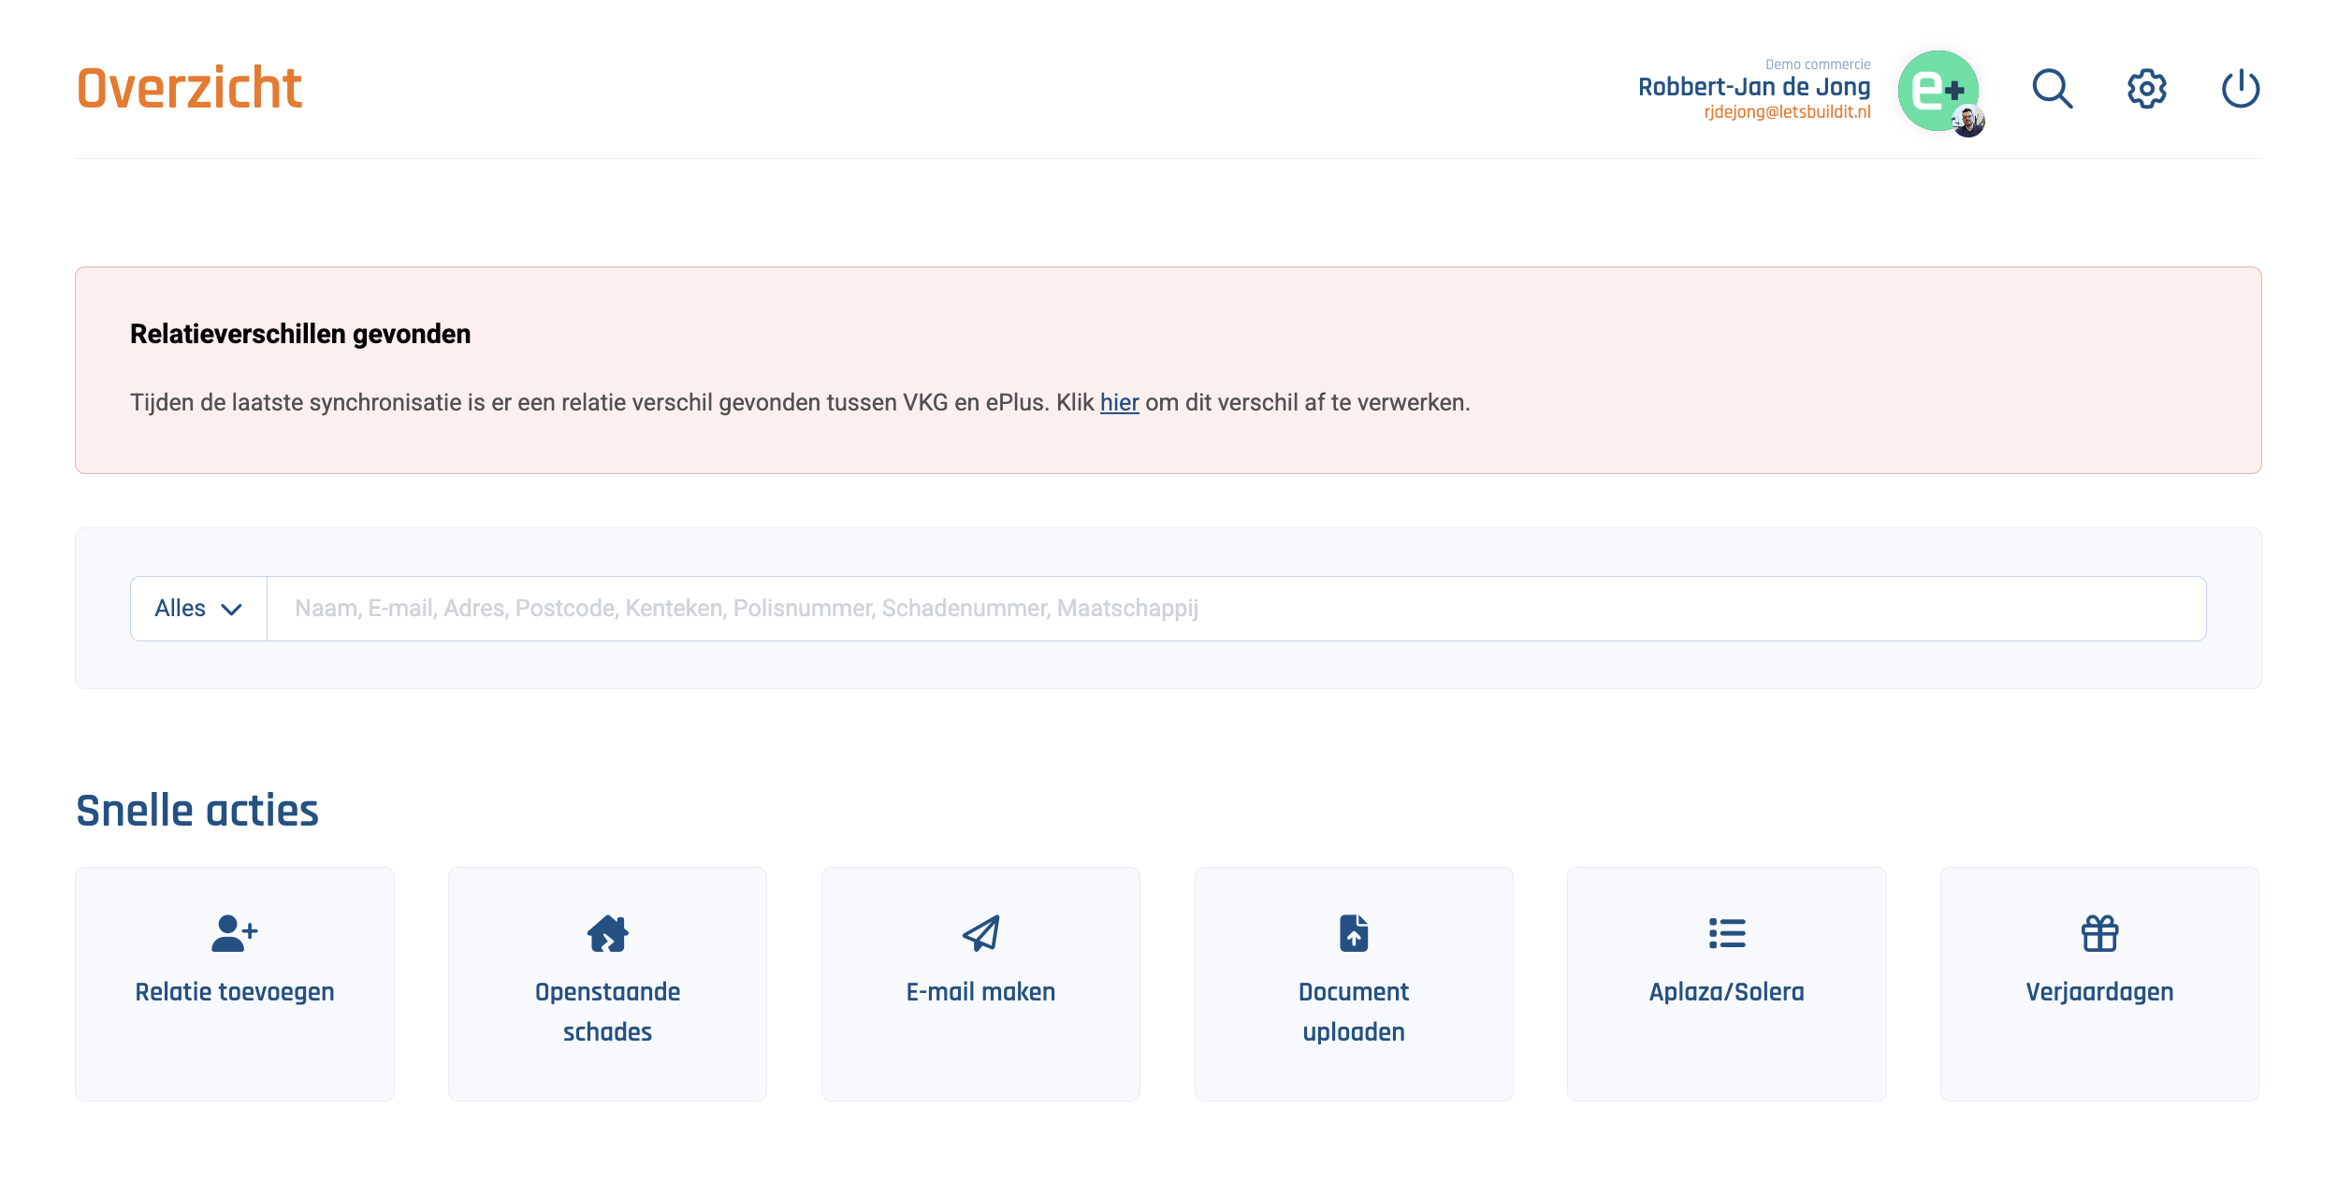Open settings via the gear icon

tap(2146, 90)
